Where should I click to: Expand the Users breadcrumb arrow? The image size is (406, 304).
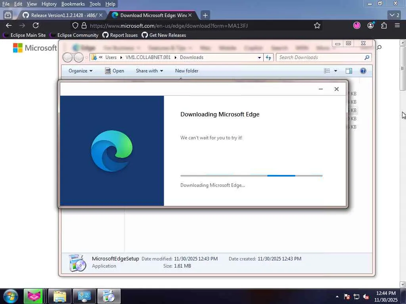coord(121,57)
